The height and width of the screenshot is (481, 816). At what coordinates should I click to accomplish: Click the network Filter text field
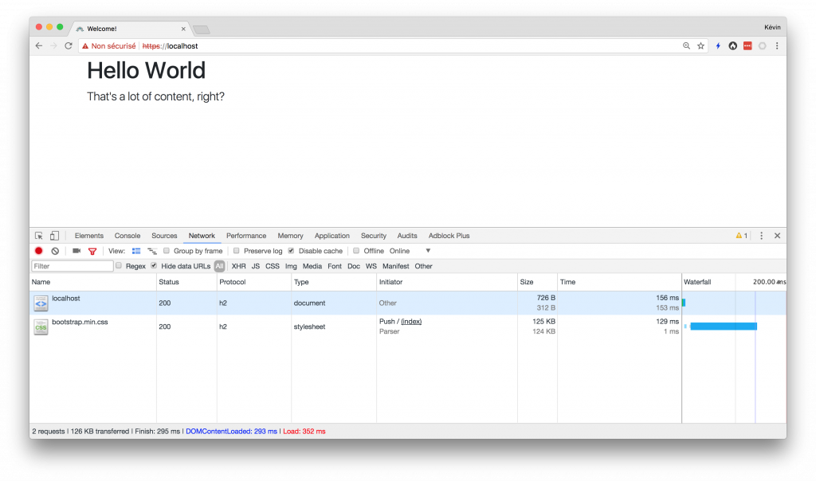tap(72, 266)
